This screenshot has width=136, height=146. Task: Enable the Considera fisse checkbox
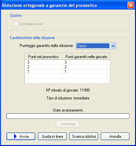click(x=16, y=24)
